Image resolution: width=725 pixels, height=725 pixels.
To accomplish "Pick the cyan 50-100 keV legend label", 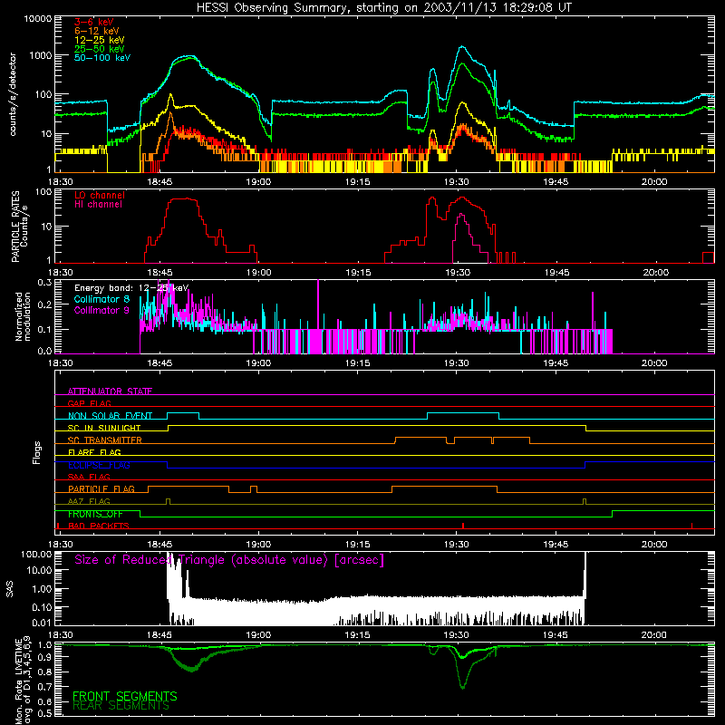I will [x=101, y=57].
